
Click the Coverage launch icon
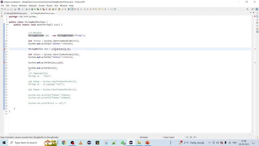coord(38,9)
